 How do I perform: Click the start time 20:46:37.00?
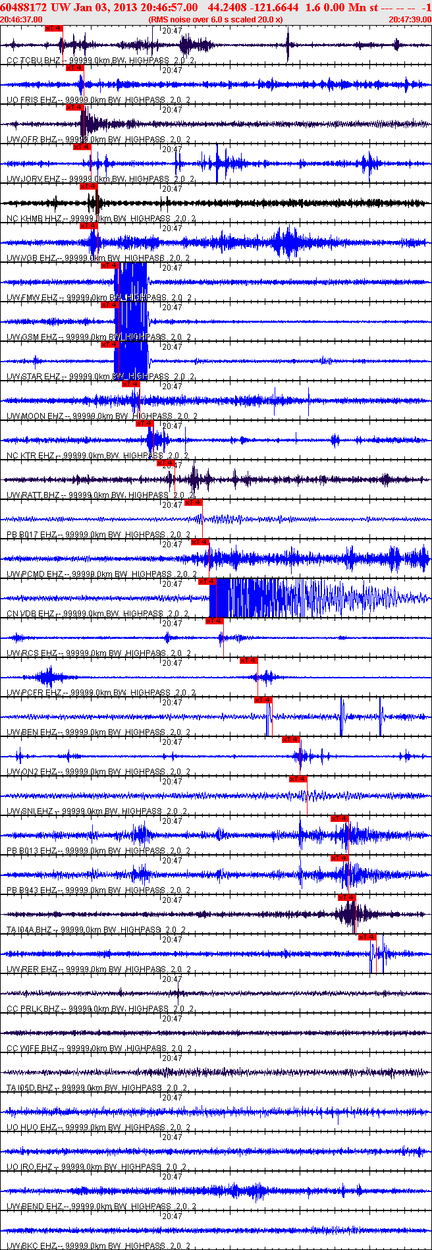coord(21,20)
